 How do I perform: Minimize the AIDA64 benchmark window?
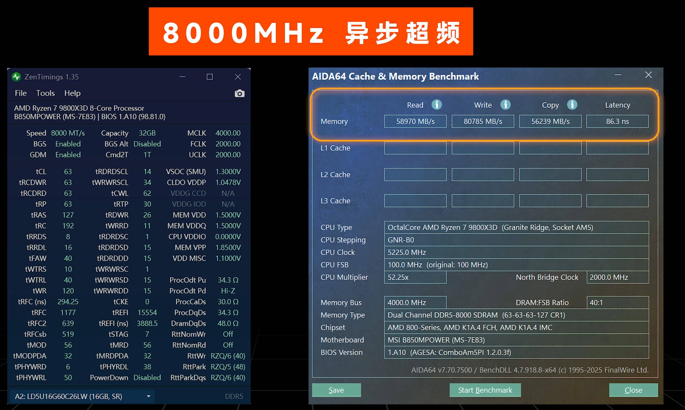618,75
